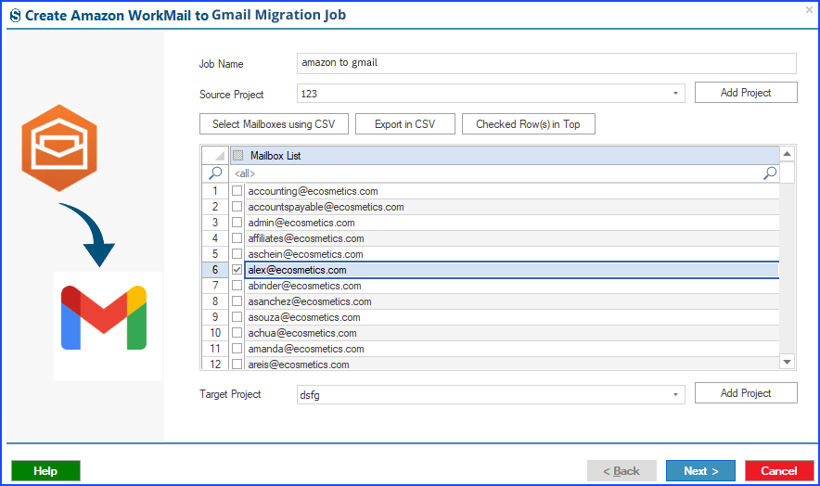
Task: Check the accountspayable@ecosmetics.com mailbox
Action: click(237, 207)
